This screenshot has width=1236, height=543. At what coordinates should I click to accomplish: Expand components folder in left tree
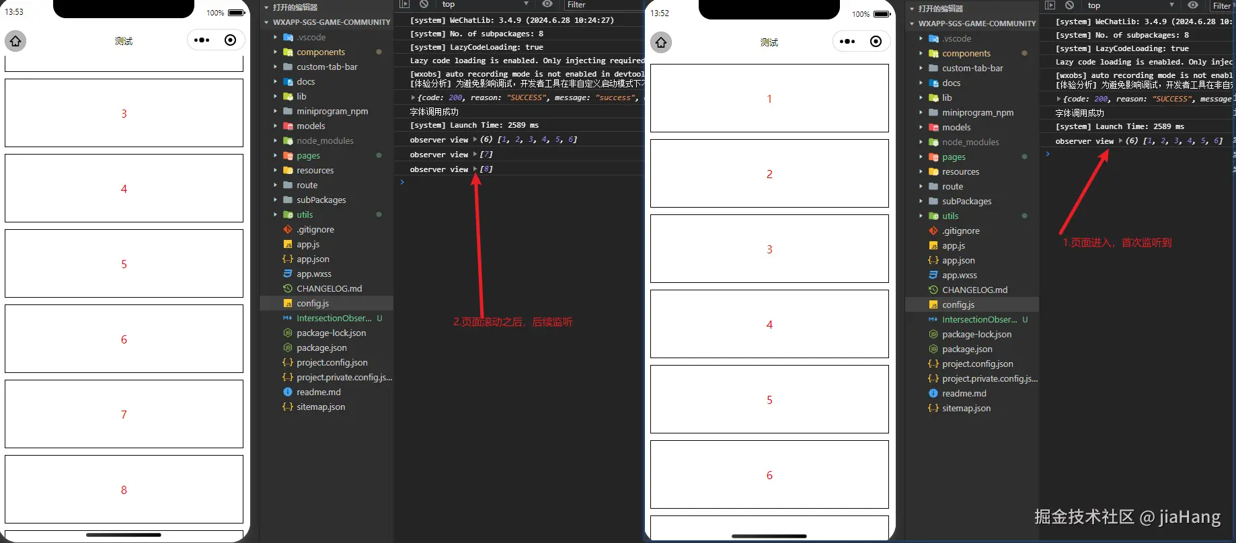275,52
